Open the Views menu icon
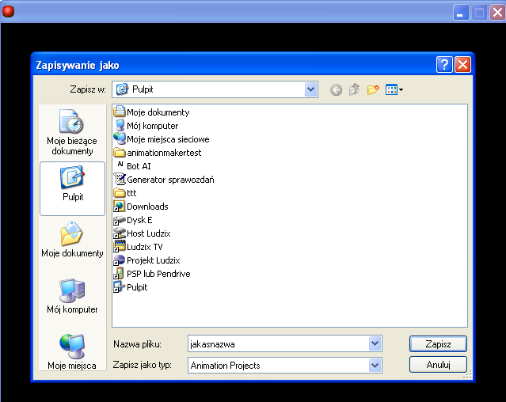Screen dimensions: 506x402 [x=394, y=90]
